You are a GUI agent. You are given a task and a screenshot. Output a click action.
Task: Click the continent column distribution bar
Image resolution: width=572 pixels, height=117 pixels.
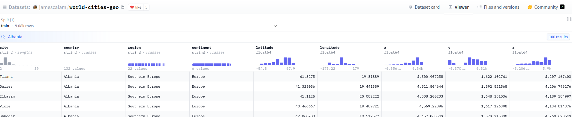[x=212, y=65]
